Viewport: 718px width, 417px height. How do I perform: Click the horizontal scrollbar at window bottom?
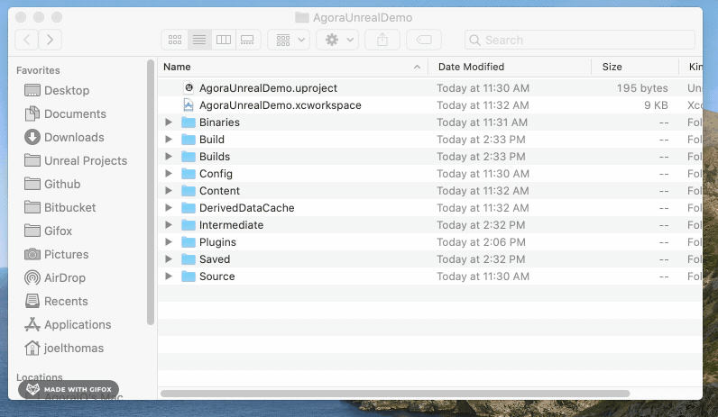pyautogui.click(x=395, y=394)
